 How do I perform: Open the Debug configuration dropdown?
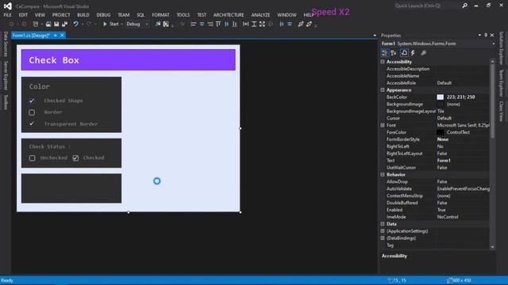tap(137, 24)
